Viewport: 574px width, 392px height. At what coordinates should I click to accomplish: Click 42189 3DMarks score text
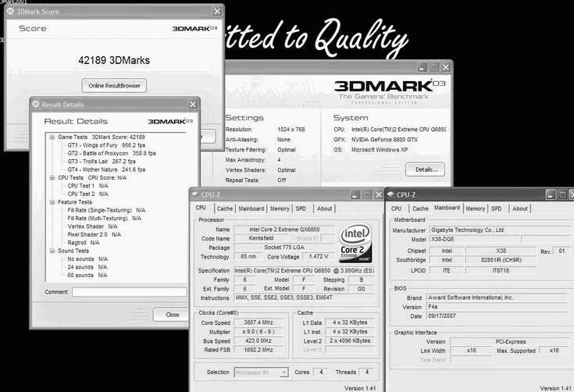tap(114, 60)
